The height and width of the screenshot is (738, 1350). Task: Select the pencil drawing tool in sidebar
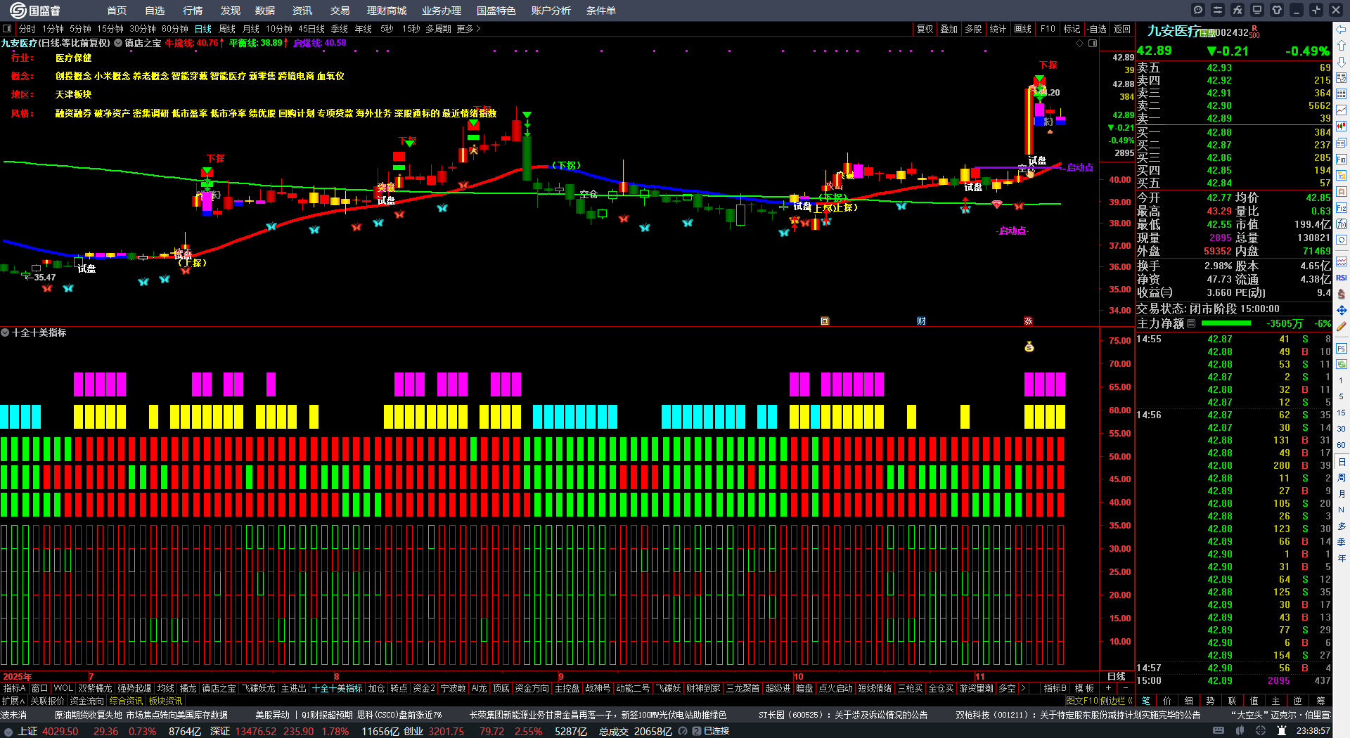click(x=1342, y=326)
